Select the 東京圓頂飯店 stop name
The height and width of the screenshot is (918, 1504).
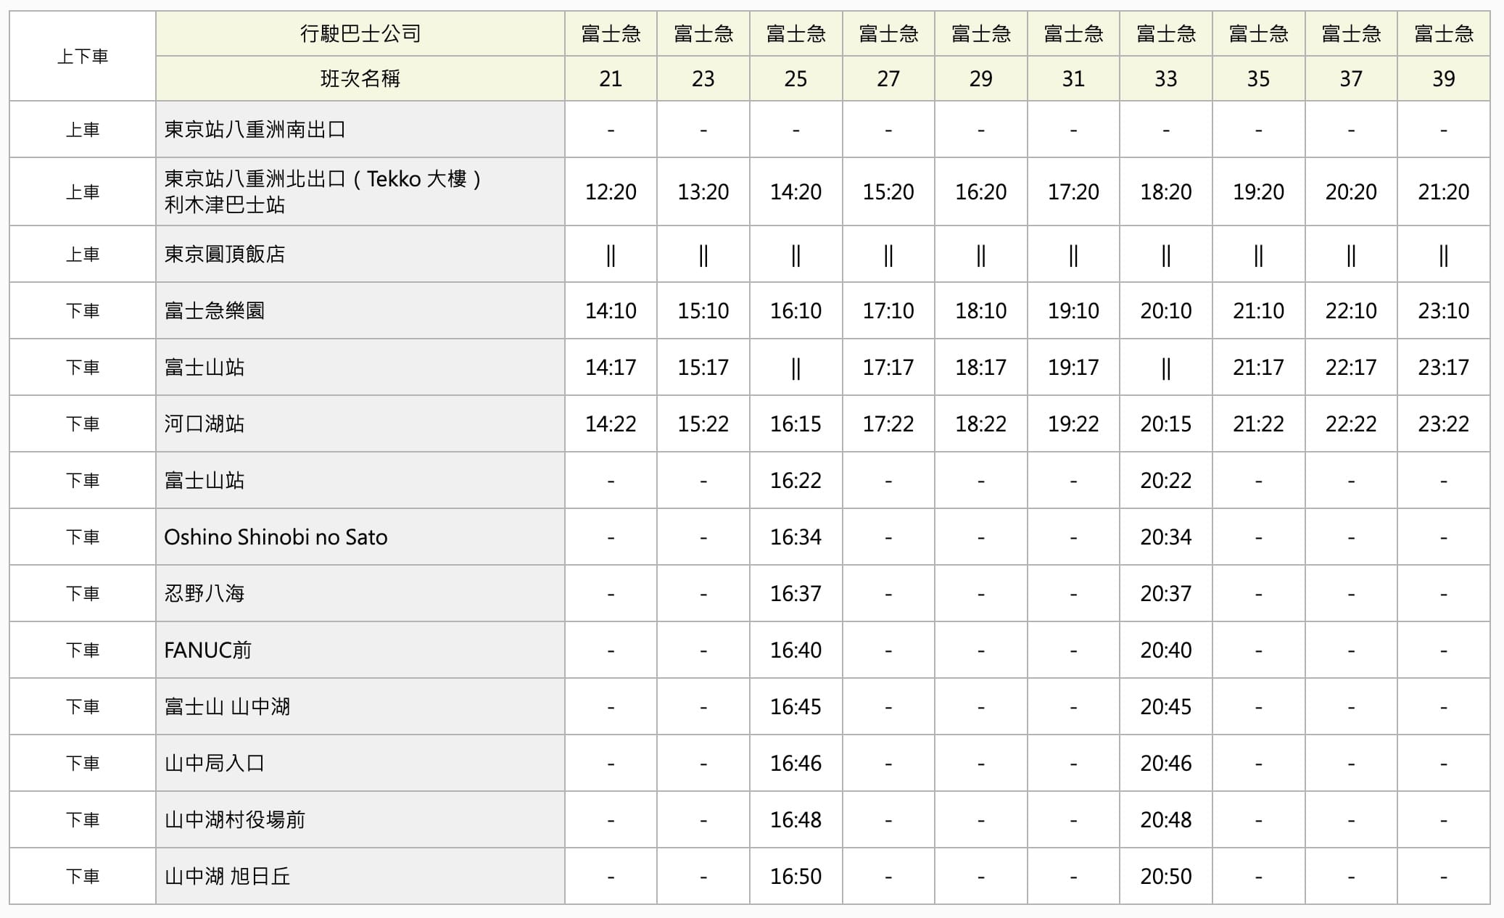pyautogui.click(x=225, y=254)
